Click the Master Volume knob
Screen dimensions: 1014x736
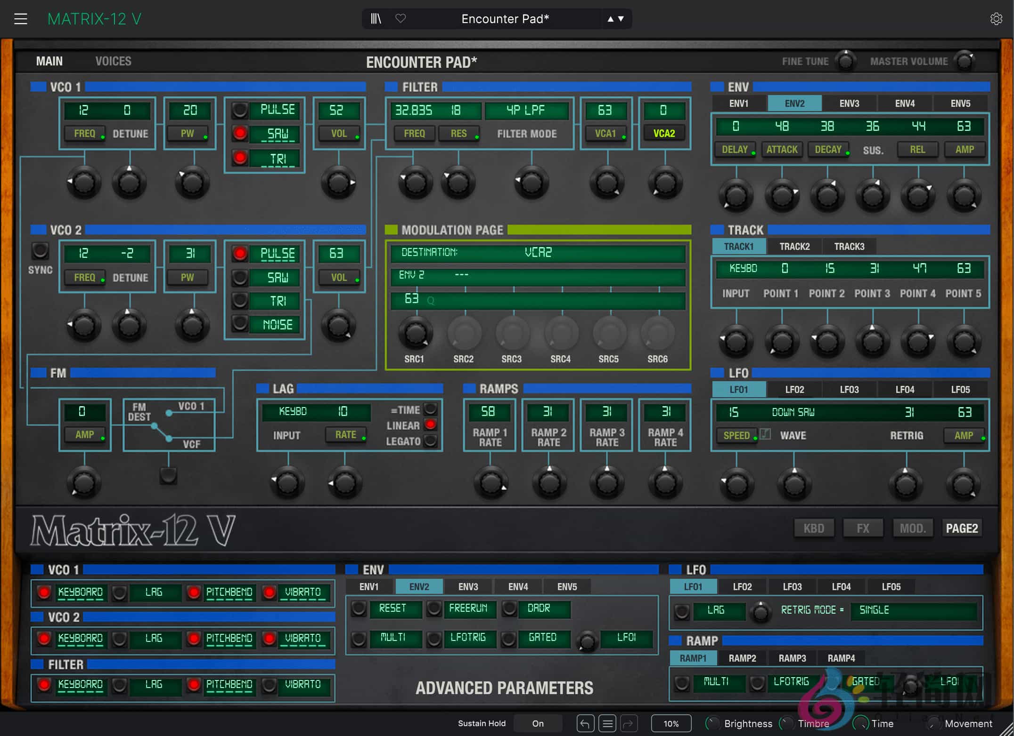click(964, 62)
